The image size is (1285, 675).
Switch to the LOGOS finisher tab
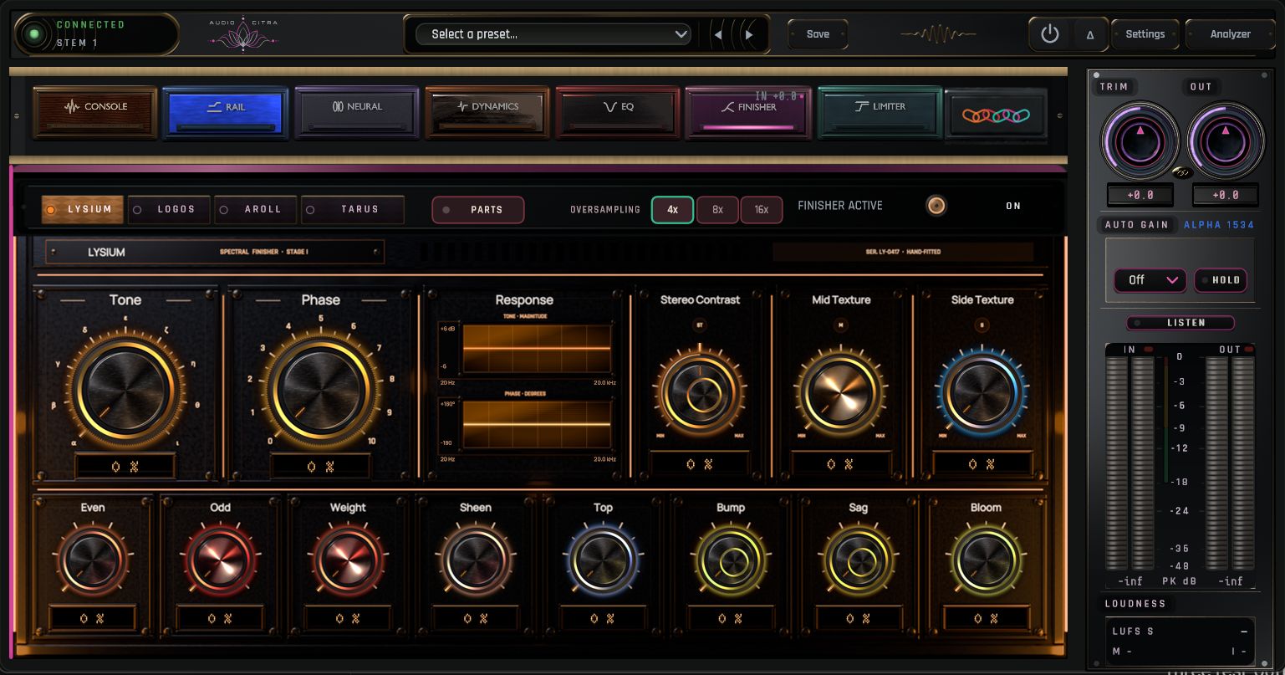tap(170, 209)
